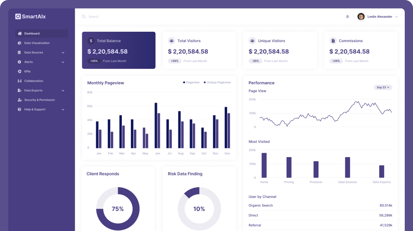Click the Data Visualization pie chart icon

19,43
